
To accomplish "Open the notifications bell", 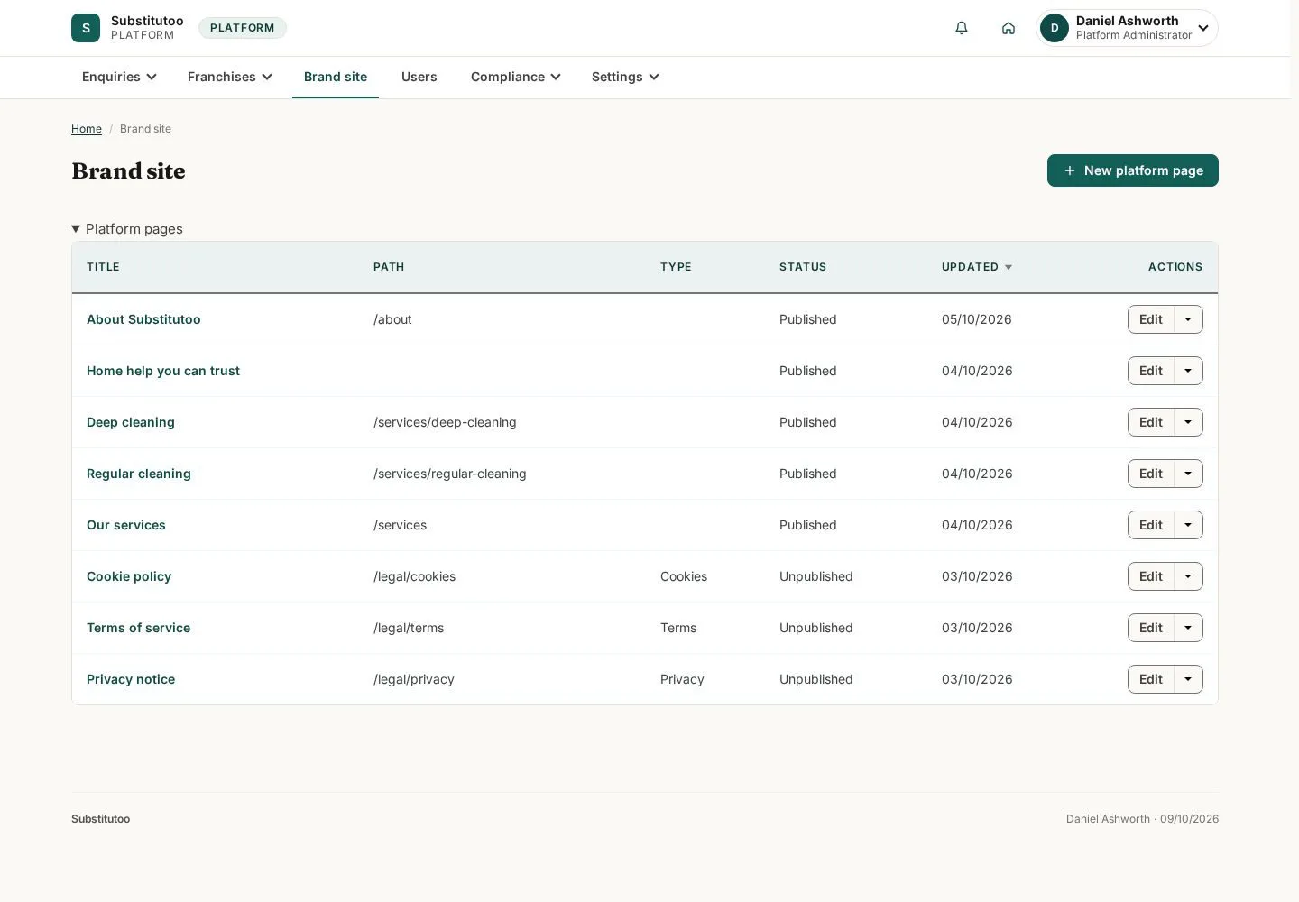I will coord(962,28).
